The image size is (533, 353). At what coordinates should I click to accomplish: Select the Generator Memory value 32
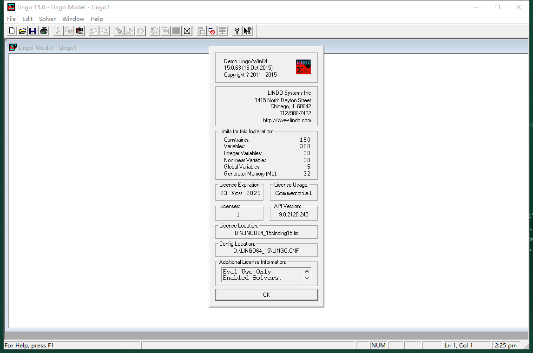pos(307,174)
